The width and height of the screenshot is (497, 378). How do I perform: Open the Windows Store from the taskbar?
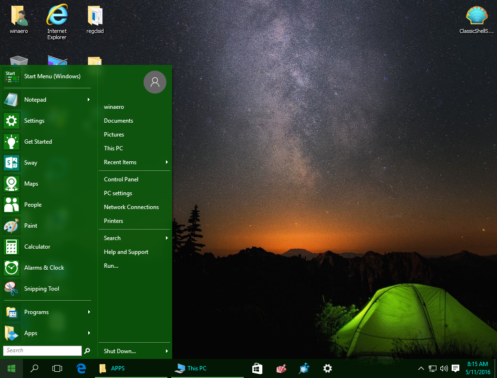tap(257, 368)
